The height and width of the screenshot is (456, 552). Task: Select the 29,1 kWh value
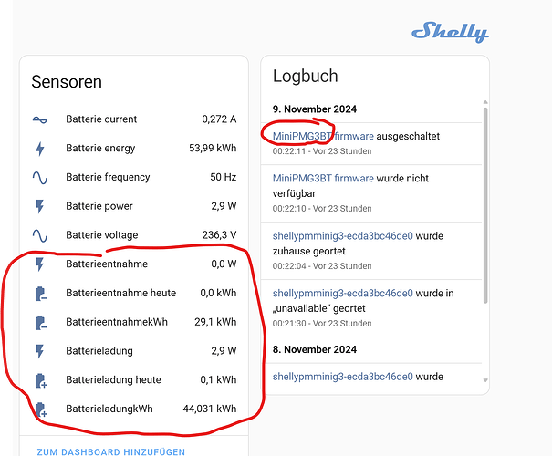215,322
